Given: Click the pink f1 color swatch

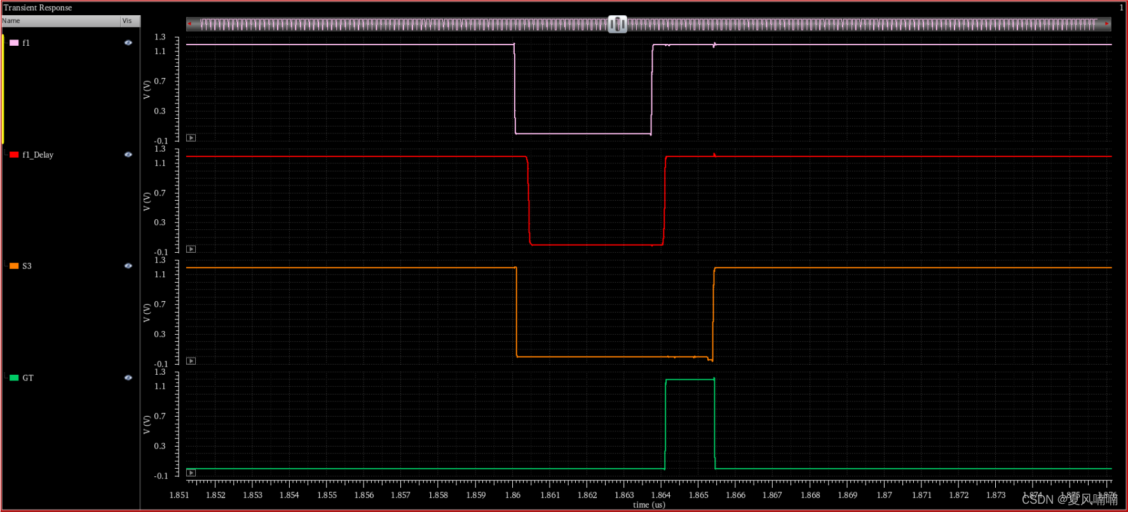Looking at the screenshot, I should 14,43.
